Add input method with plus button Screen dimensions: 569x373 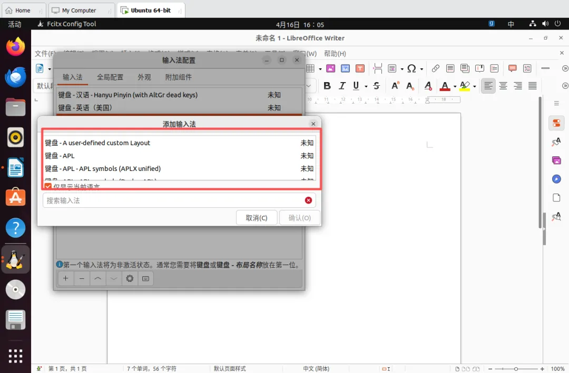[66, 278]
